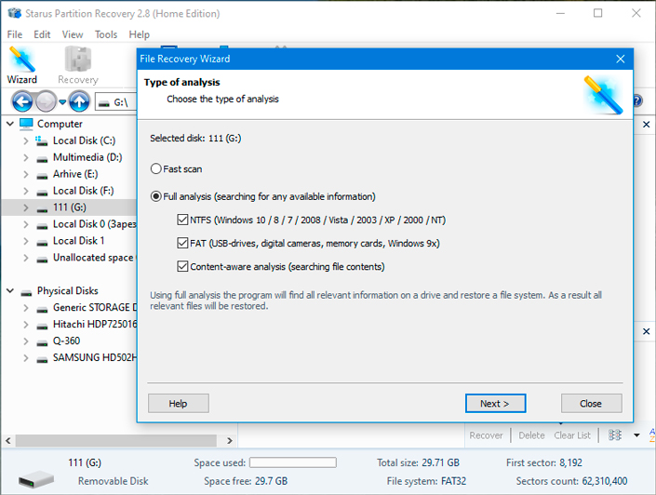Open the navigation history dropdown arrow

pyautogui.click(x=62, y=101)
